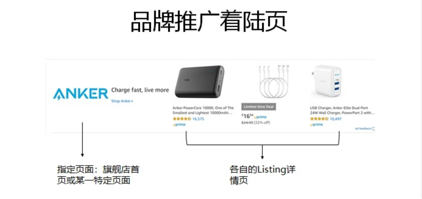422x199 pixels.
Task: View the 10,497 wall charger reviews
Action: (336, 119)
